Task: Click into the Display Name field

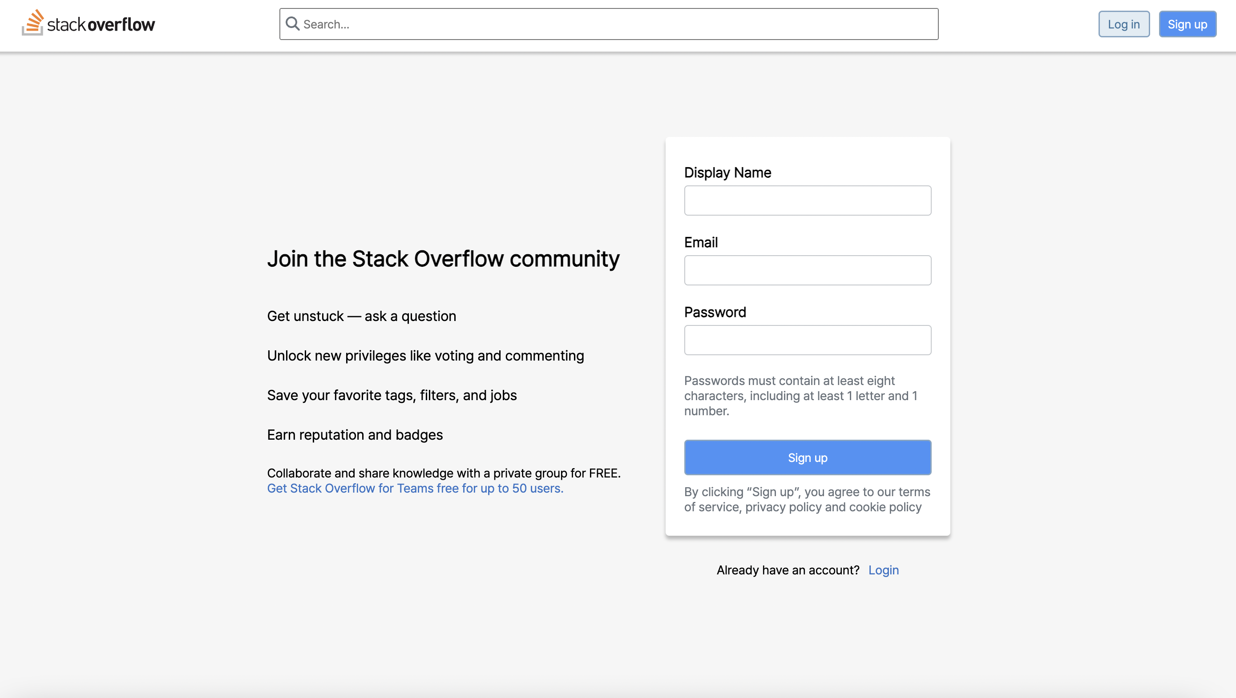Action: (x=807, y=201)
